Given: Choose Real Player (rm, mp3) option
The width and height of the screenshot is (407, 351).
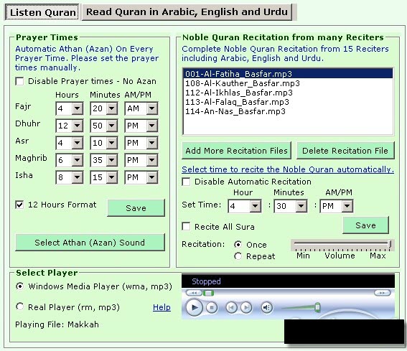Looking at the screenshot, I should [x=19, y=306].
